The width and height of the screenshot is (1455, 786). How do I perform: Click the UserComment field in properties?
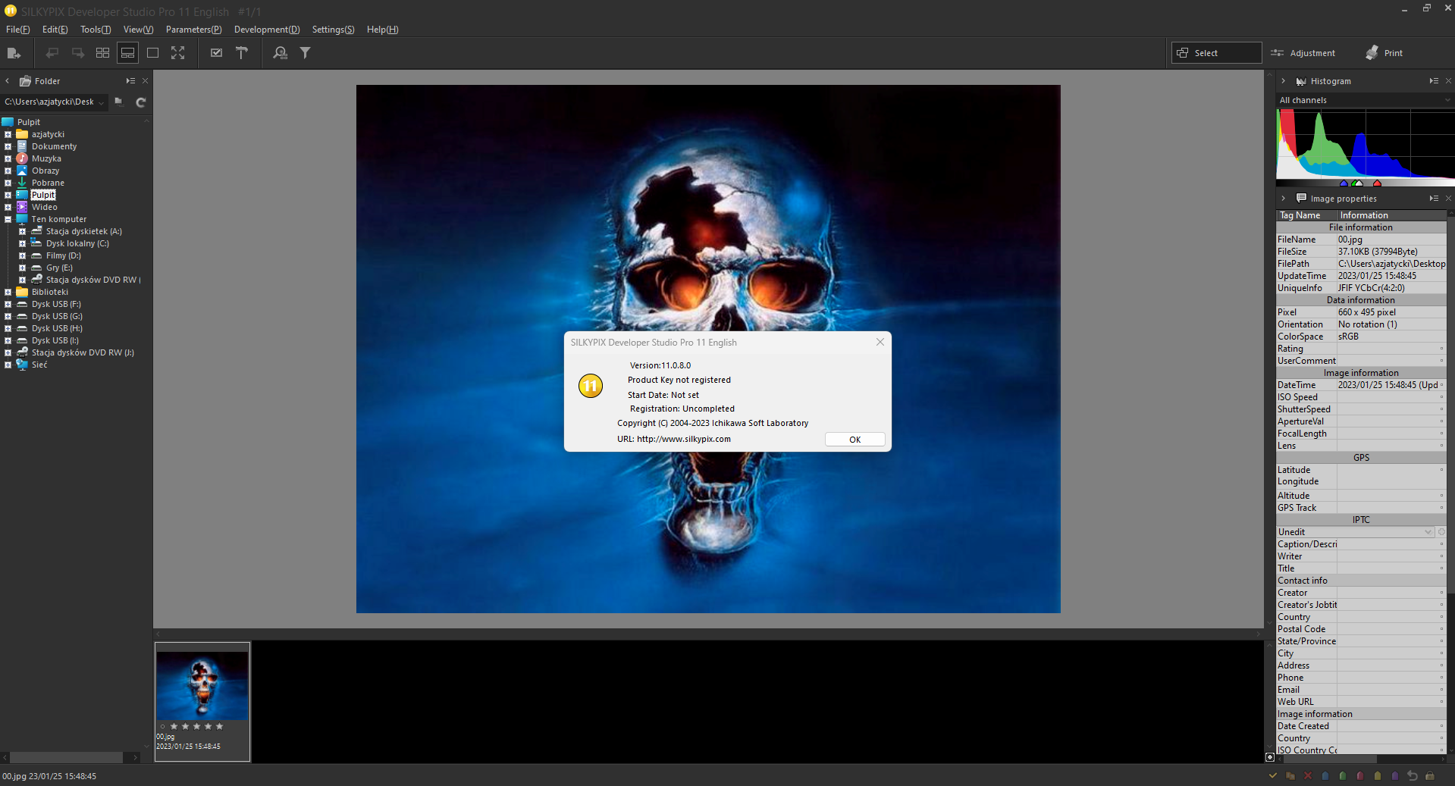[x=1391, y=361]
